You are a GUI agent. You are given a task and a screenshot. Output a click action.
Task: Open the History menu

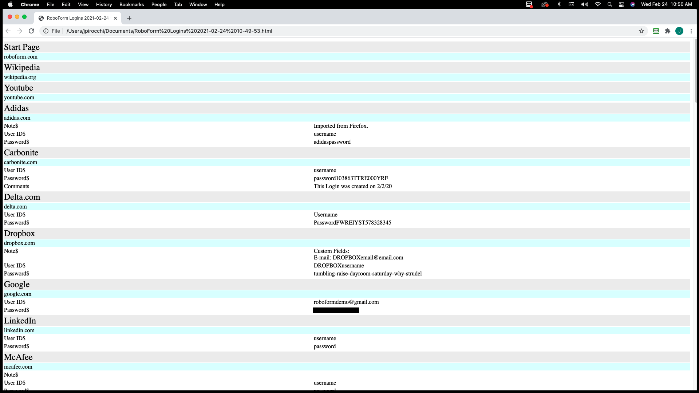coord(104,4)
